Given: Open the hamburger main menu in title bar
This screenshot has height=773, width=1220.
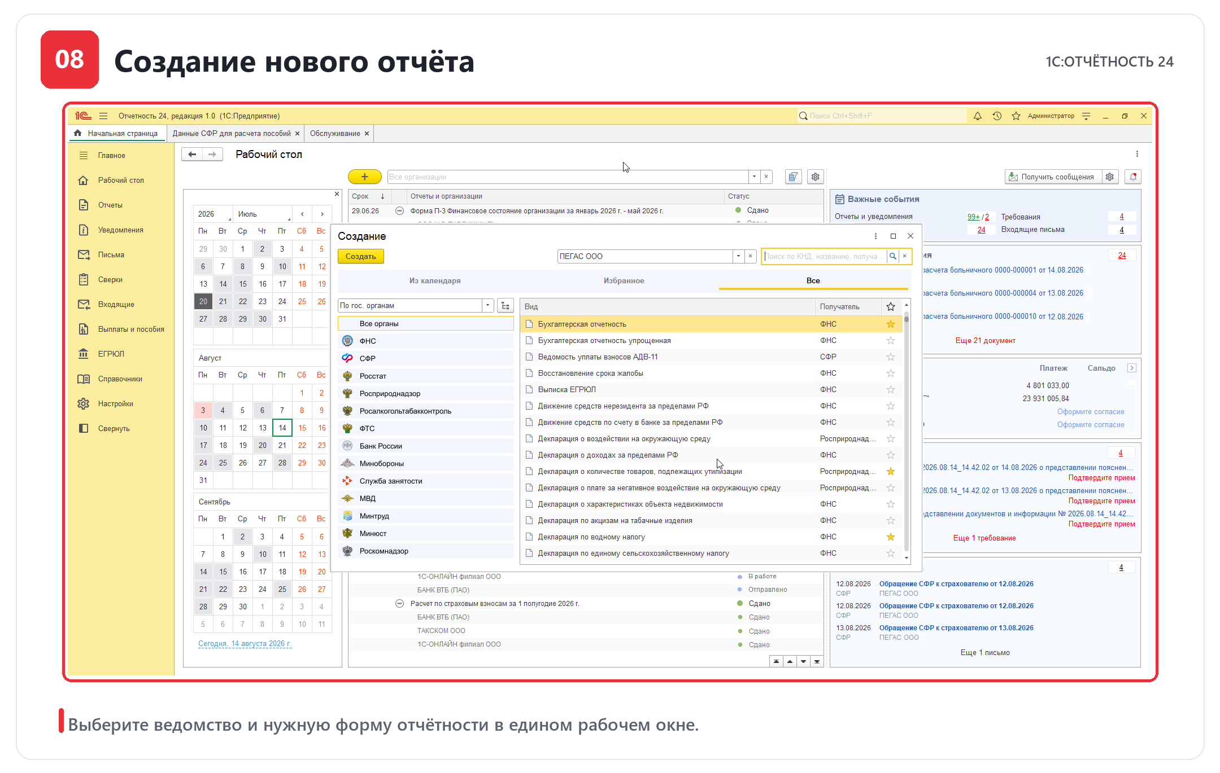Looking at the screenshot, I should (x=103, y=116).
